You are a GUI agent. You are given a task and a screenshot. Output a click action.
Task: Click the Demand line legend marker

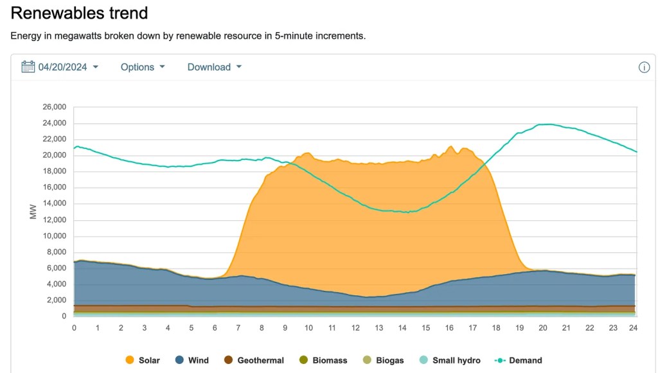click(500, 360)
